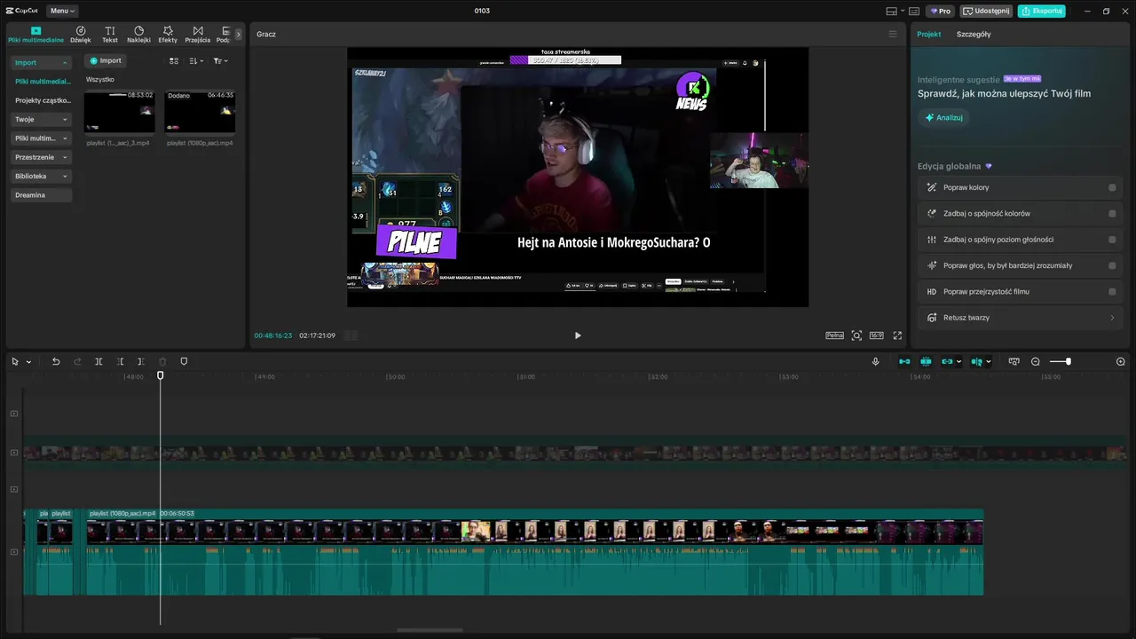
Task: Open the keyboard shortcuts icon in title bar
Action: coord(914,11)
